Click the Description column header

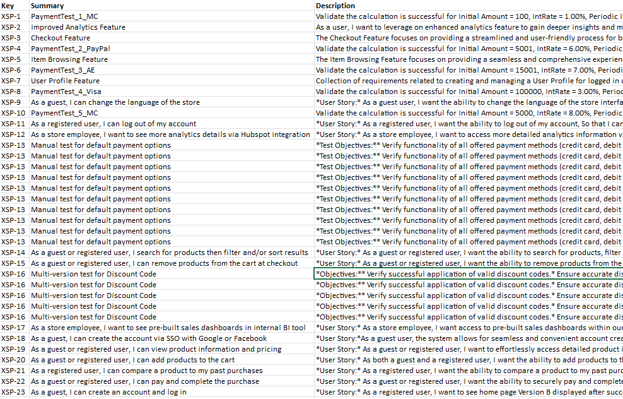[335, 6]
